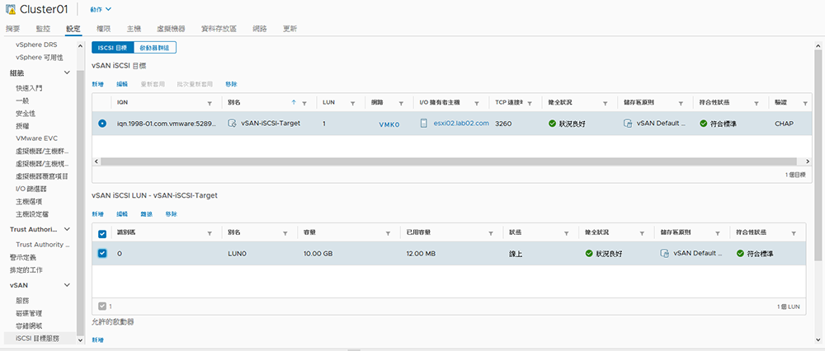Filter 健全狀況 column in targets table
825x351 pixels.
point(605,103)
